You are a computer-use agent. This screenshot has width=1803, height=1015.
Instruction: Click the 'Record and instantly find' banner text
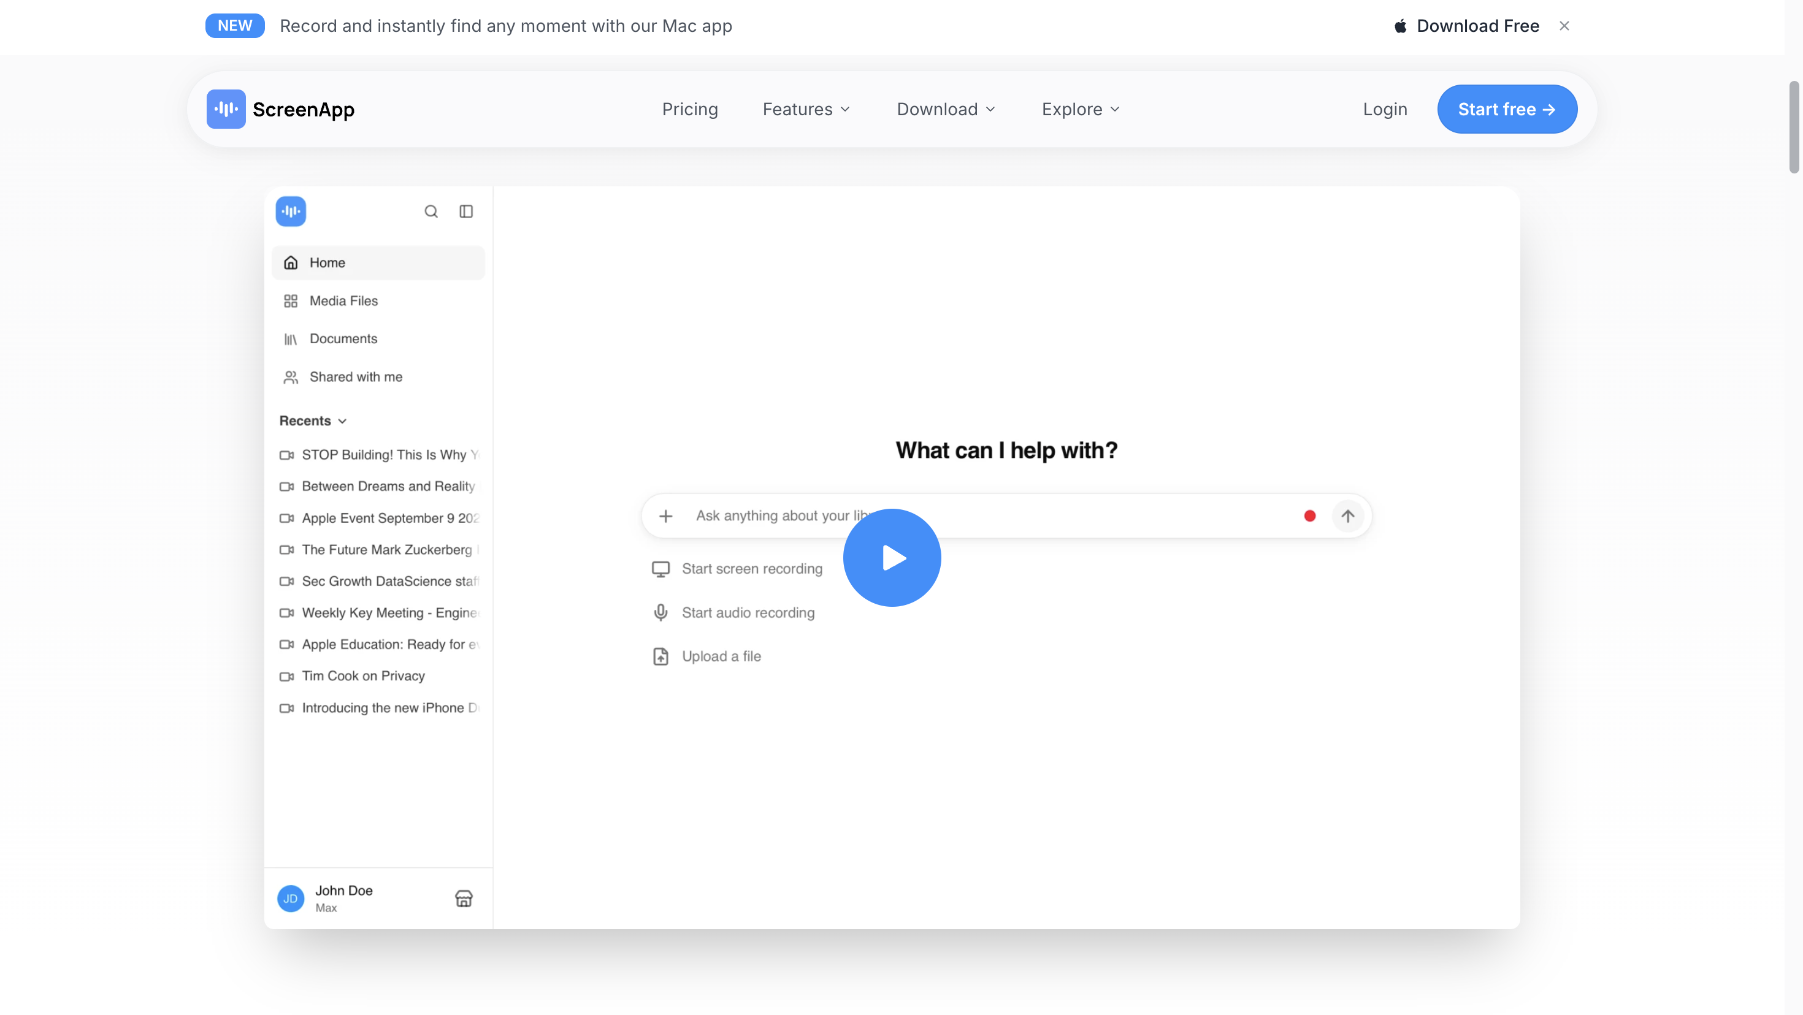click(x=505, y=26)
